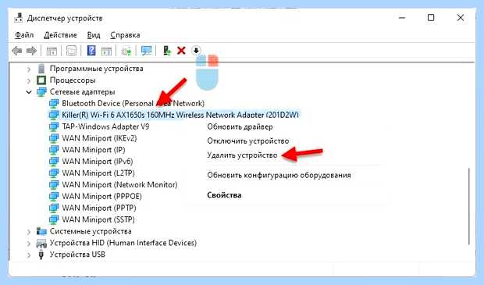484x285 pixels.
Task: Click the Back arrow toolbar icon
Action: [17, 50]
